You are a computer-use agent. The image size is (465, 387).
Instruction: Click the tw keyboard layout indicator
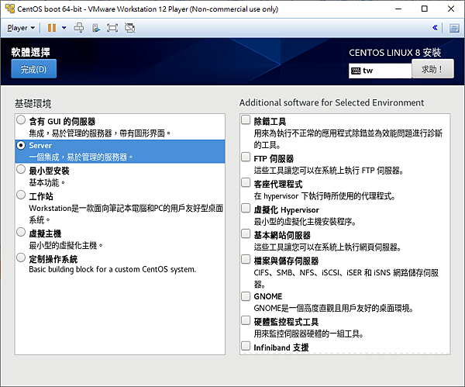[381, 71]
